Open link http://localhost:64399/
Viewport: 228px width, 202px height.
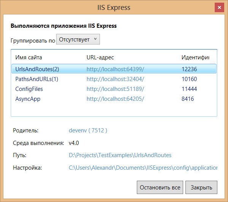coord(115,69)
